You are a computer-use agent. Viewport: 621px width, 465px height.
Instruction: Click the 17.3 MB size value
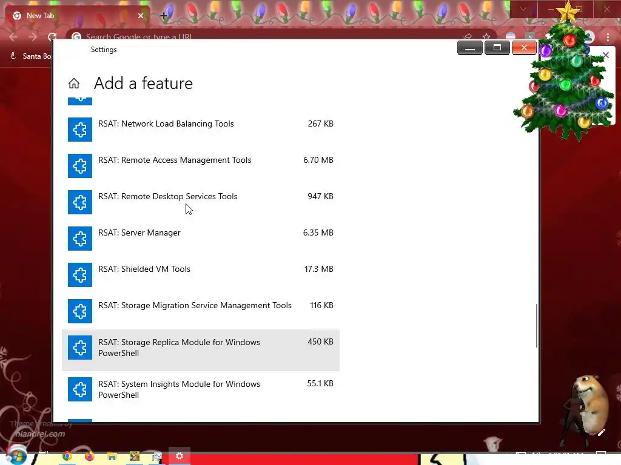(319, 269)
